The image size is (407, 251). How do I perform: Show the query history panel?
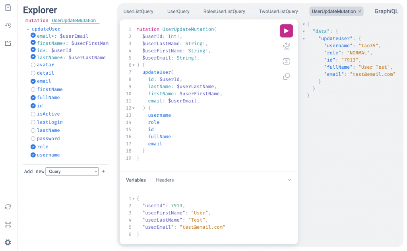coord(8,25)
